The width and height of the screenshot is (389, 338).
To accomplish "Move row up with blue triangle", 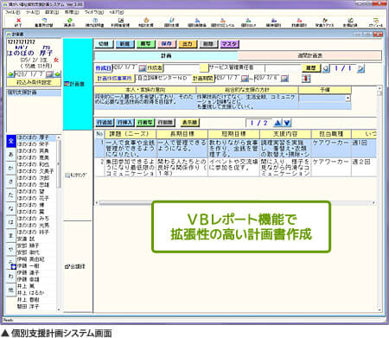I will (x=277, y=123).
